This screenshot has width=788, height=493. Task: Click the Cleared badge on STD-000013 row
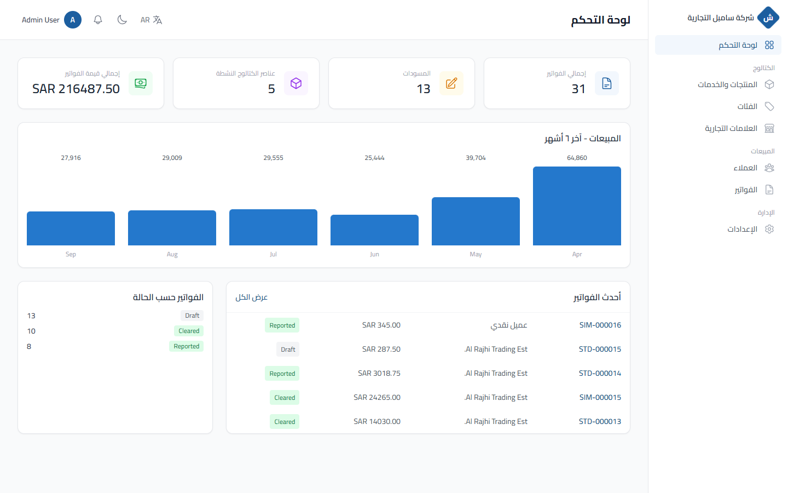pyautogui.click(x=285, y=422)
